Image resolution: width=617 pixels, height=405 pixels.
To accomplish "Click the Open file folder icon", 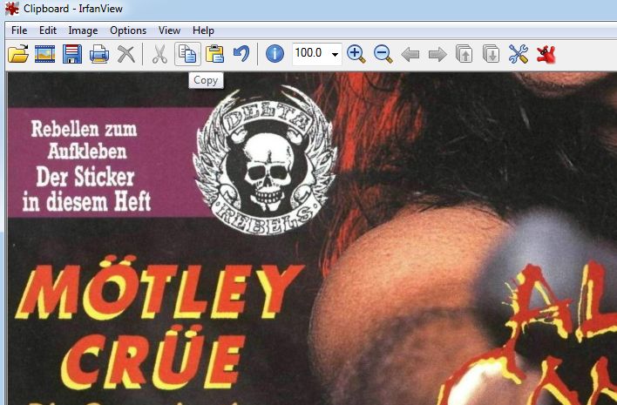I will (18, 54).
